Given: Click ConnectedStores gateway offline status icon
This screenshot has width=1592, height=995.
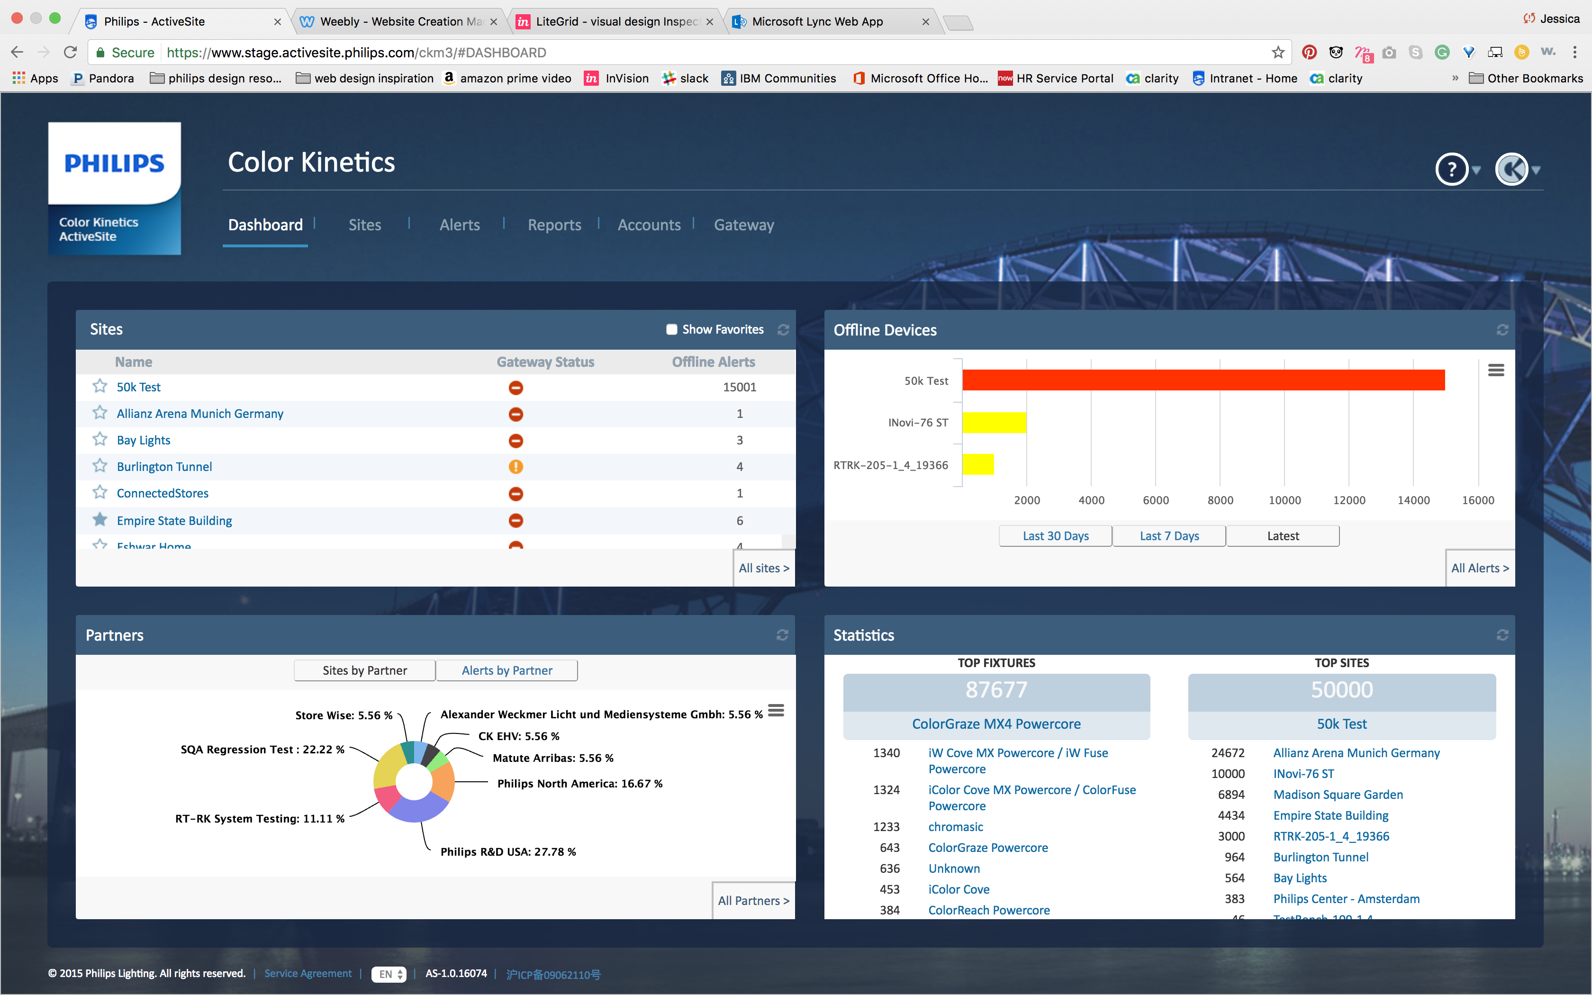Looking at the screenshot, I should 516,494.
